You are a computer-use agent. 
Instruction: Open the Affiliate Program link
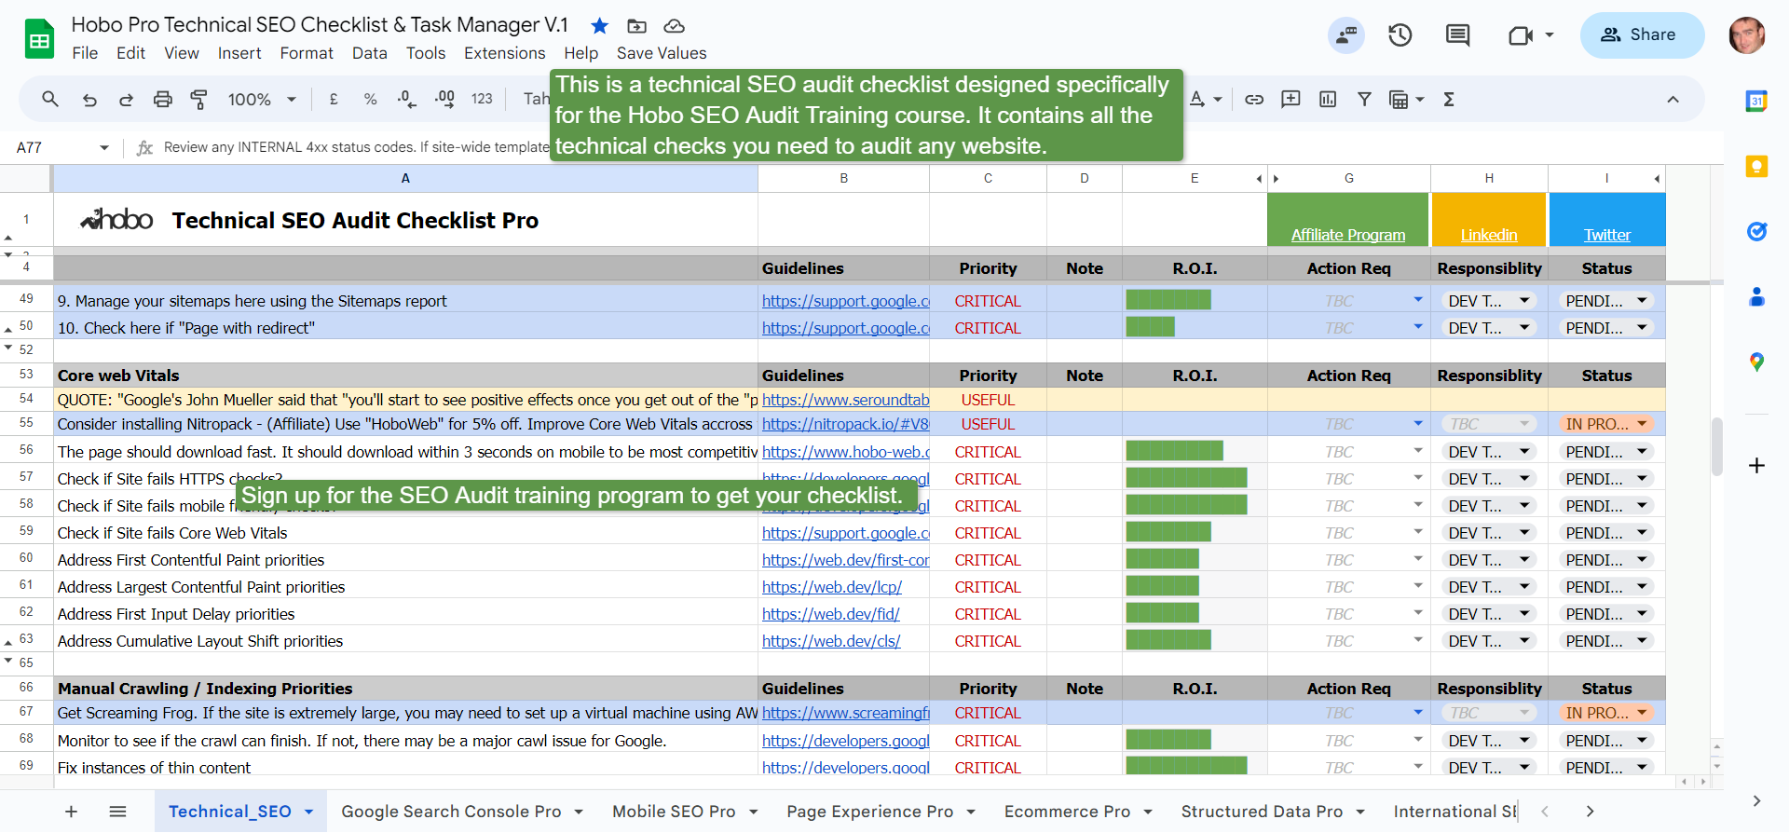tap(1347, 235)
